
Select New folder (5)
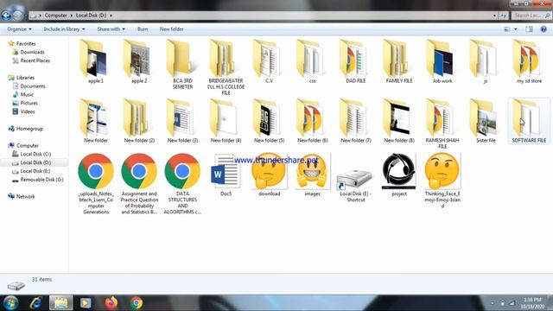(269, 121)
